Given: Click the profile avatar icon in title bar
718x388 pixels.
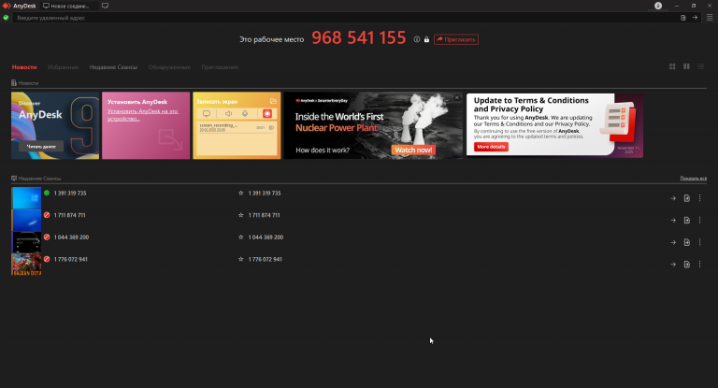Looking at the screenshot, I should tap(658, 6).
